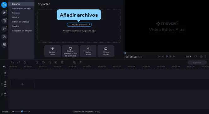Click the Exportar button
The height and width of the screenshot is (114, 209).
(x=197, y=62)
